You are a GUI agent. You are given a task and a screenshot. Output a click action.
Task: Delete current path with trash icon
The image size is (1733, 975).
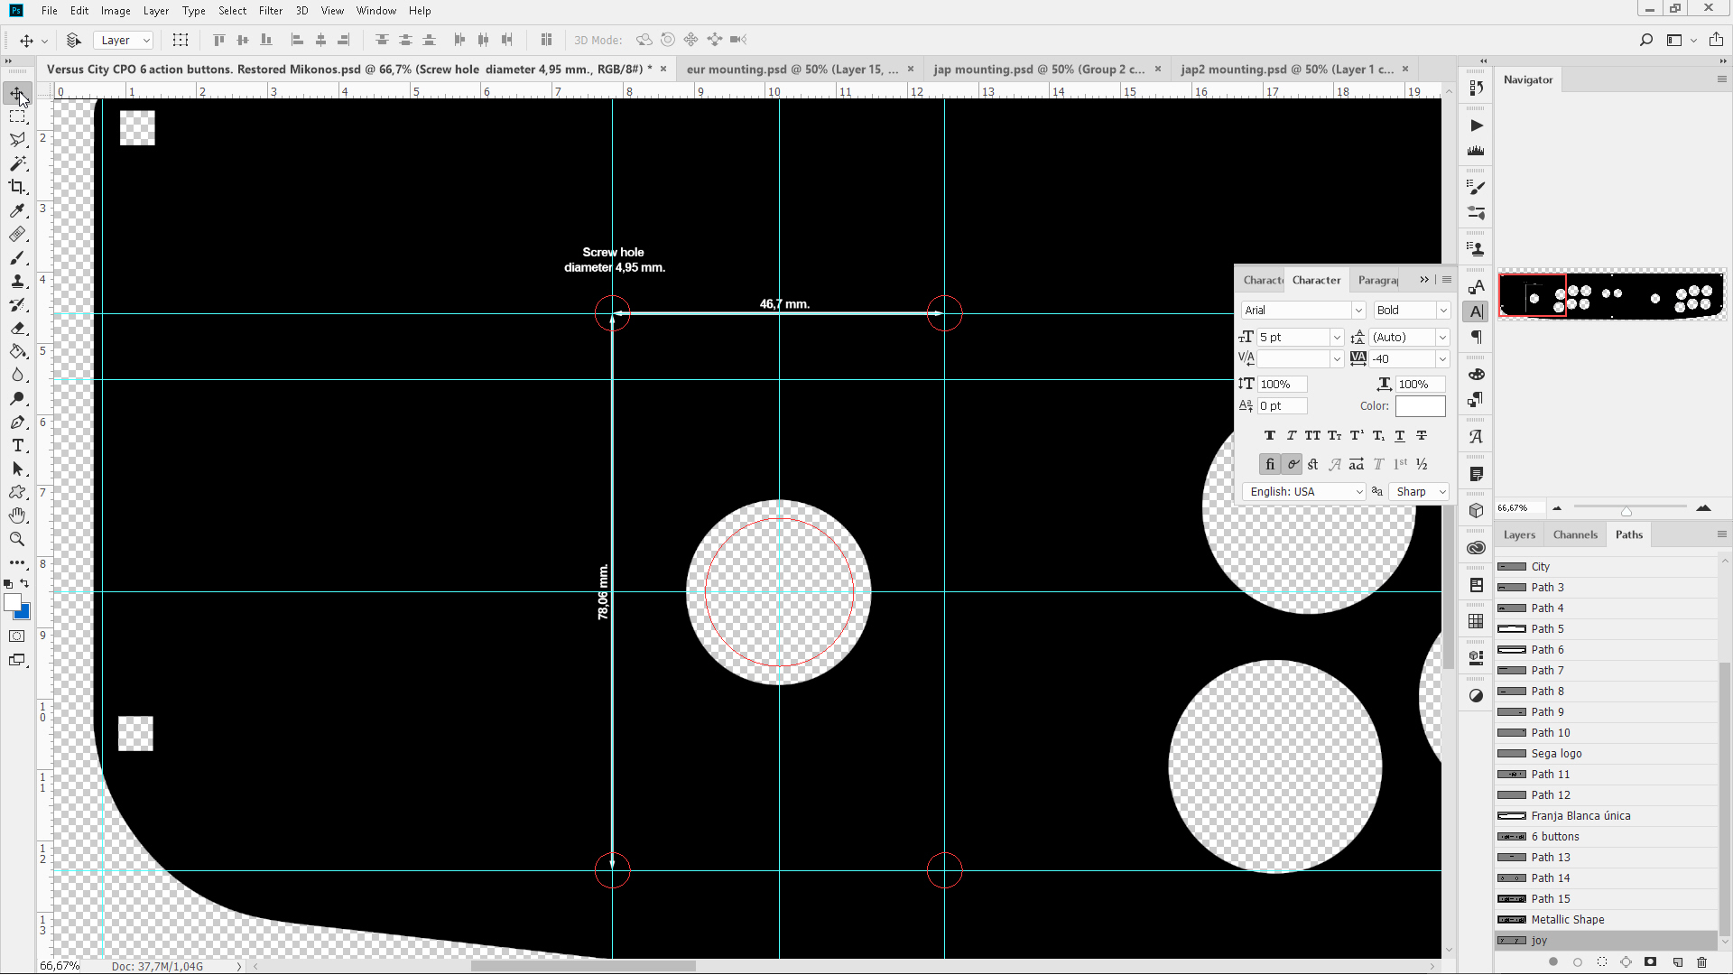pos(1703,962)
